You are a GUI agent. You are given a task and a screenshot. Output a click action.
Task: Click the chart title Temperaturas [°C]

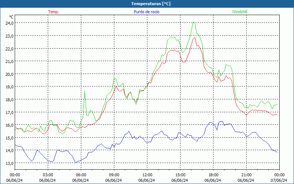151,4
